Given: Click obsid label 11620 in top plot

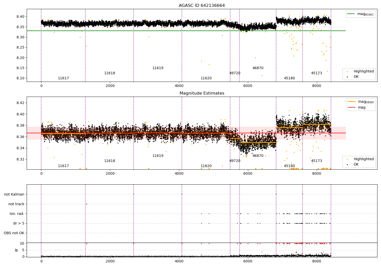Looking at the screenshot, I should pos(206,78).
